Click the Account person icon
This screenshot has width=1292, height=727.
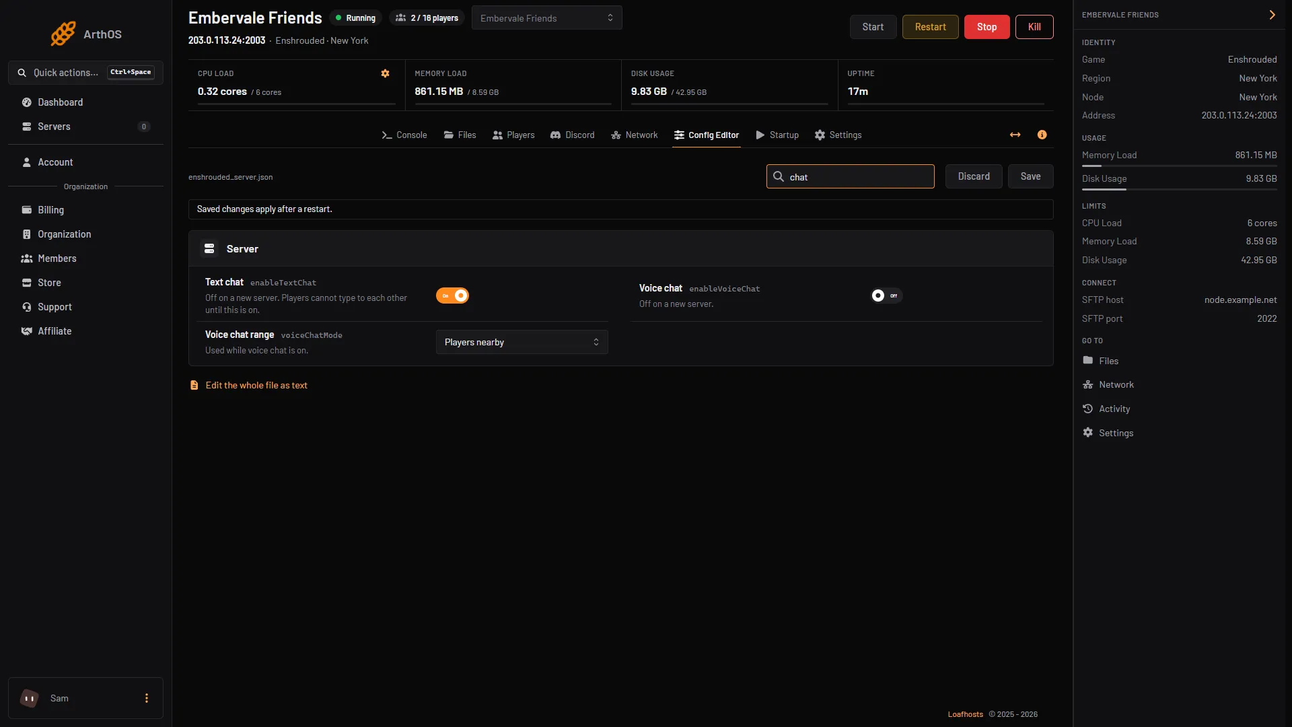tap(27, 162)
